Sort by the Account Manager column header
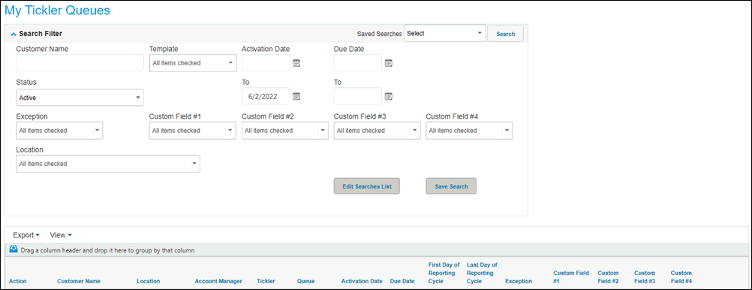 [218, 281]
